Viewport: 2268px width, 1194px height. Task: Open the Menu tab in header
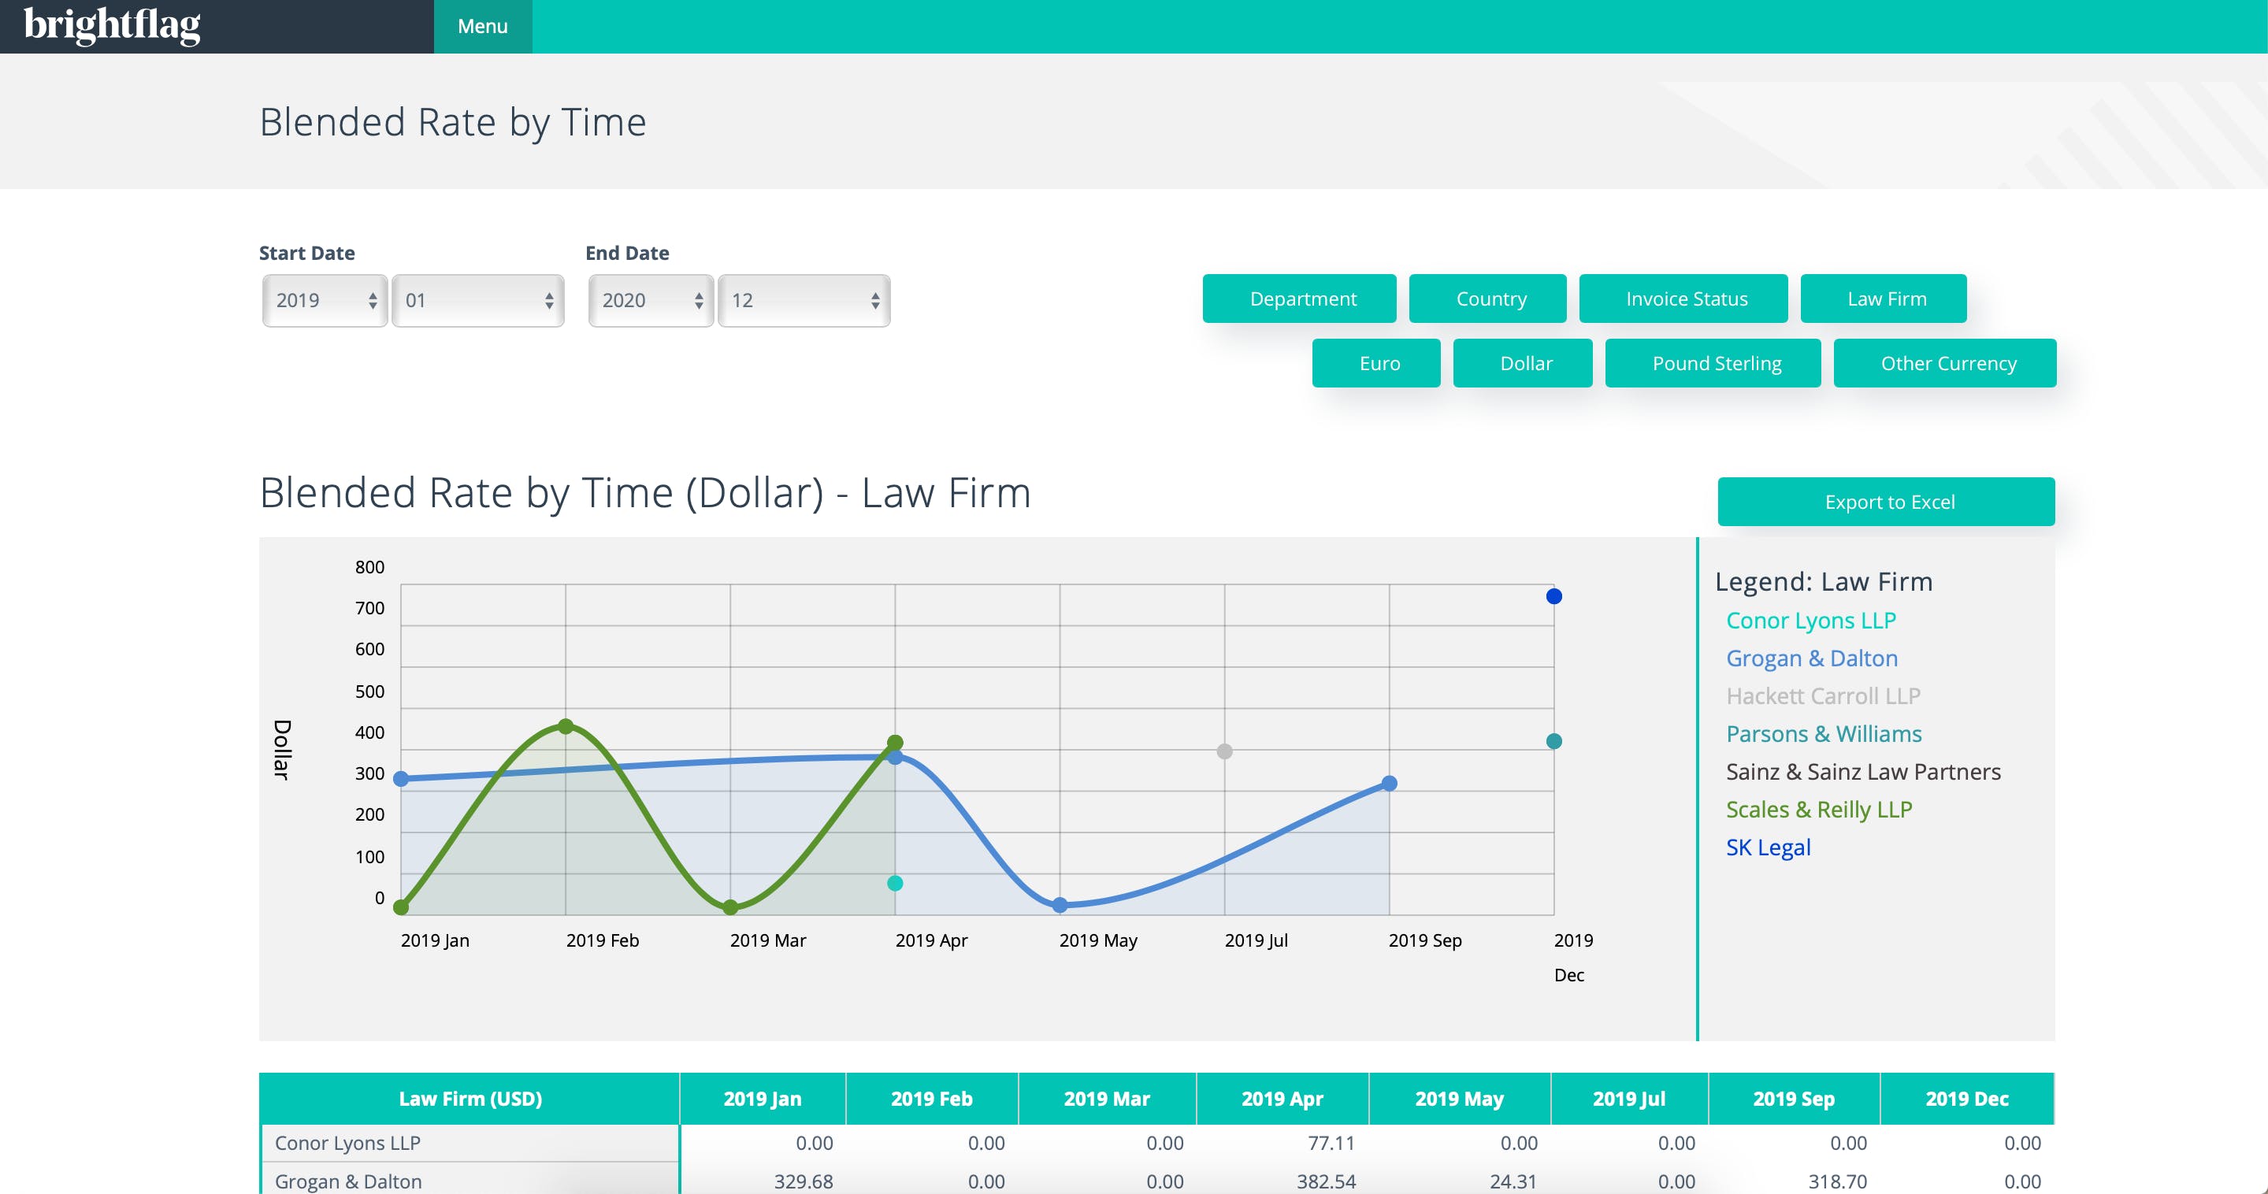(x=482, y=27)
